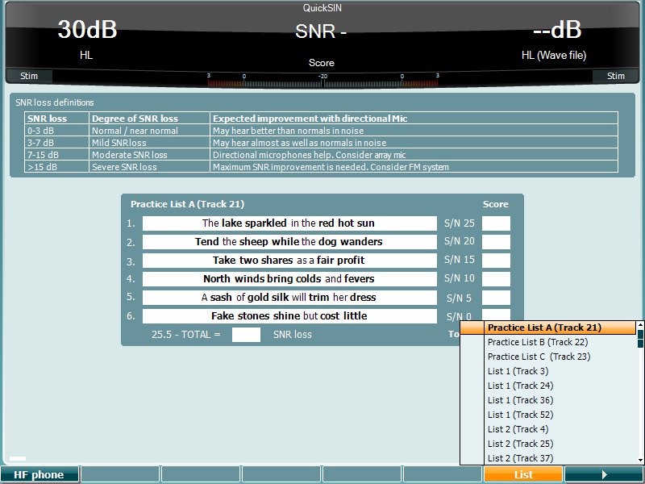Click the 'Practice List A (Track 21)' panel title
This screenshot has width=645, height=484.
point(188,204)
